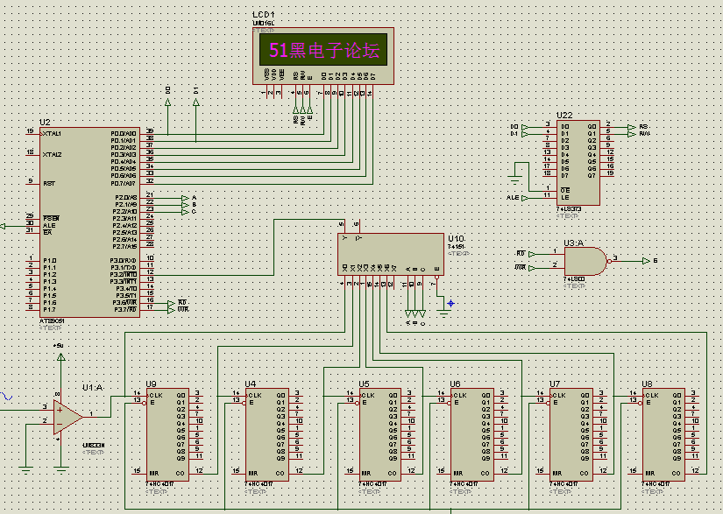Image resolution: width=723 pixels, height=514 pixels.
Task: Click D1 input terminal at U22 pin 4
Action: click(525, 134)
